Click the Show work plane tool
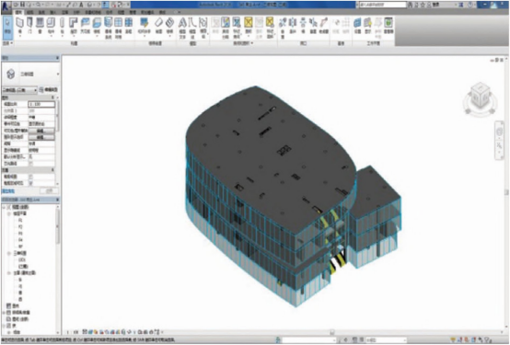Screen dimensions: 510x345 click(x=367, y=26)
